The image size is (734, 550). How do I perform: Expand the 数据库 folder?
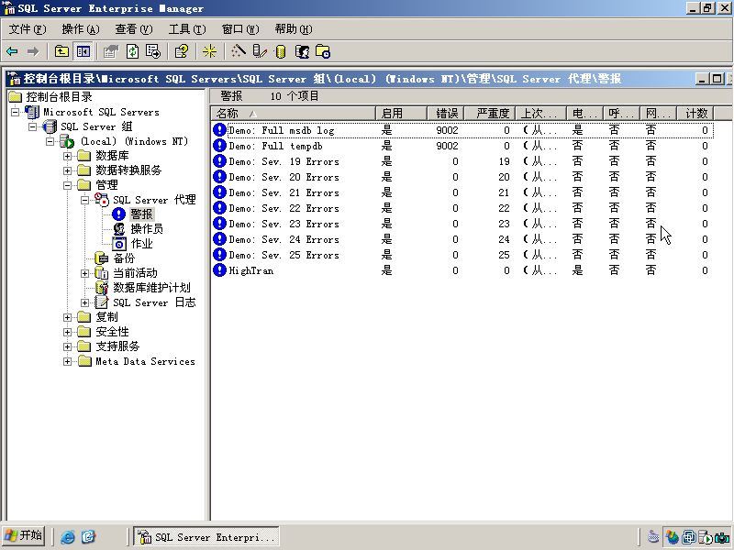(67, 156)
